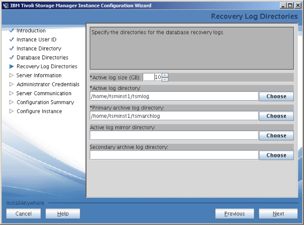Click the wizard title bar application icon
This screenshot has width=304, height=225.
click(6, 6)
